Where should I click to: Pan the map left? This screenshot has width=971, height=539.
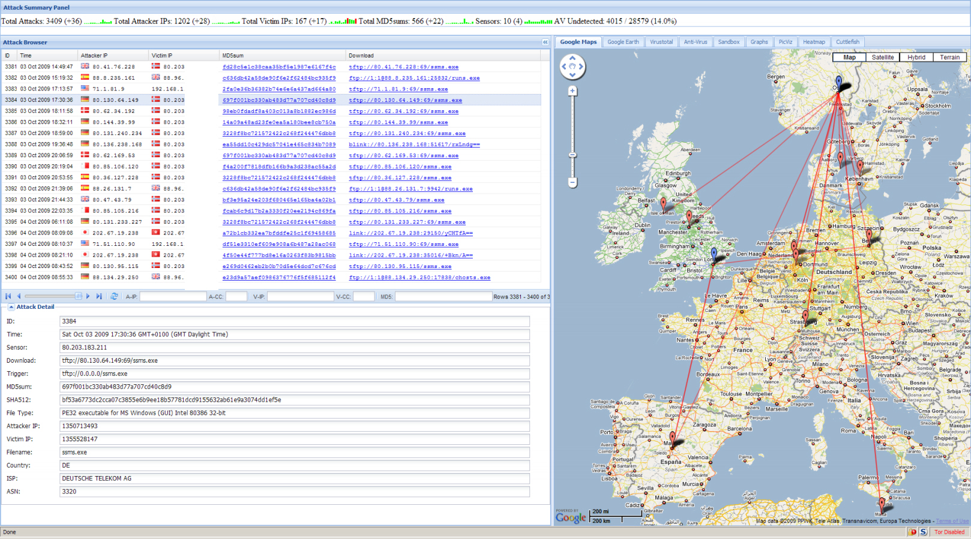coord(565,67)
